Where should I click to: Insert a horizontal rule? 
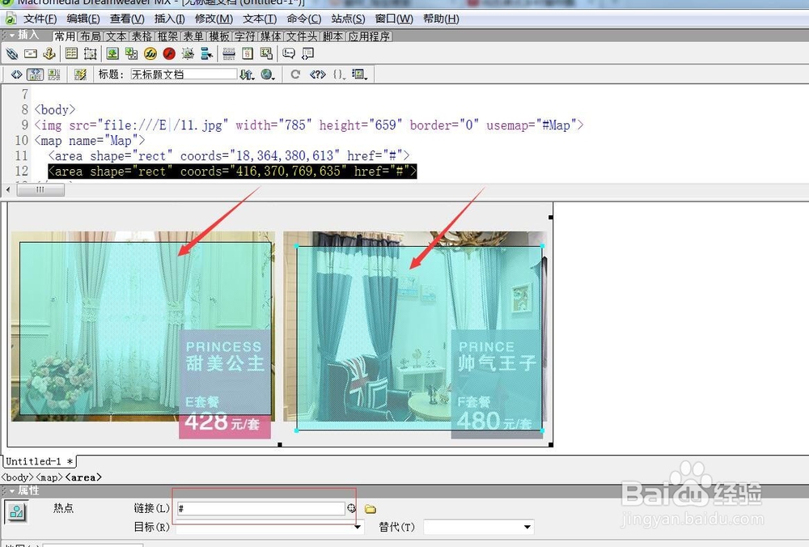coord(229,53)
